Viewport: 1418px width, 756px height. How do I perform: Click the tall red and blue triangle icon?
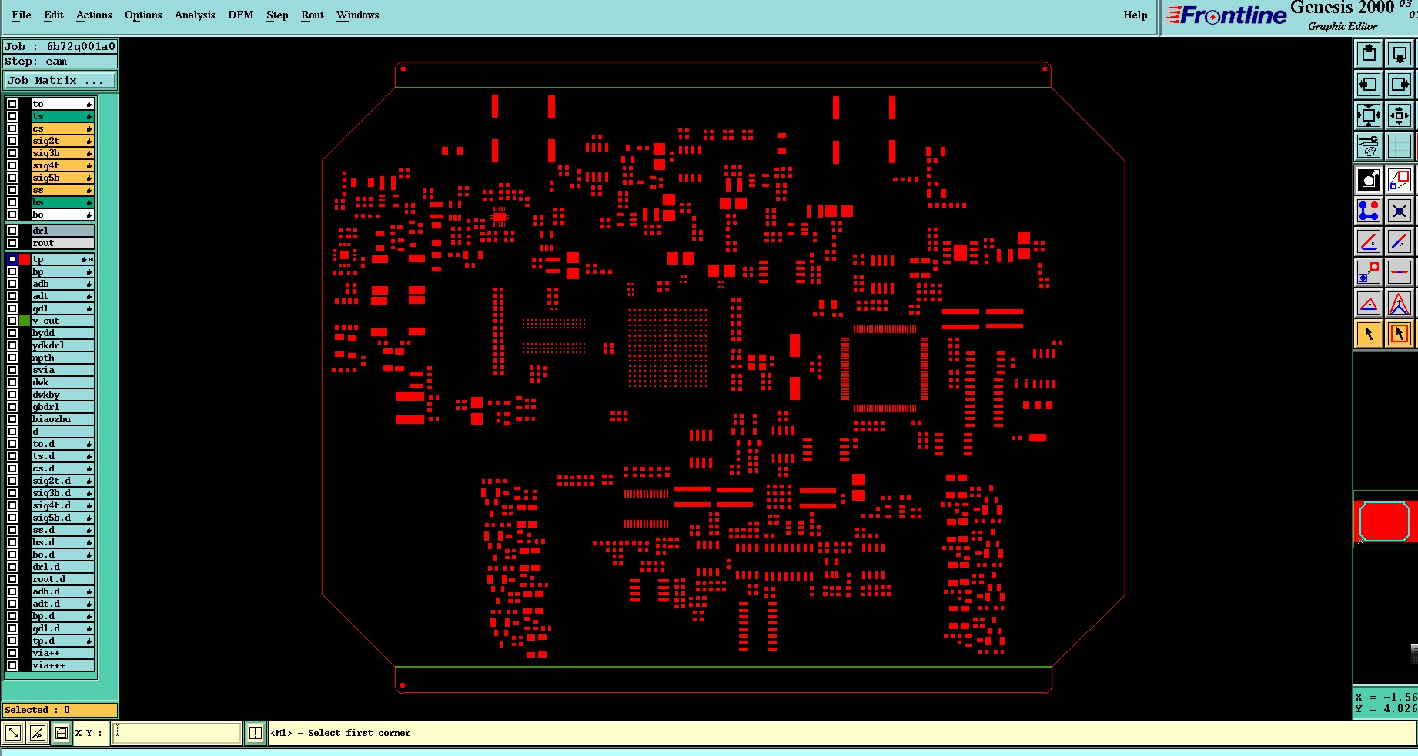(1400, 303)
